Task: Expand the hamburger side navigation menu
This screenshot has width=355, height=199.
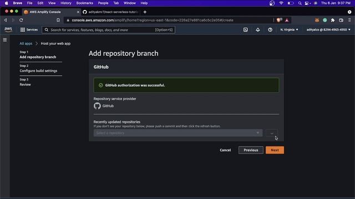Action: point(5,40)
